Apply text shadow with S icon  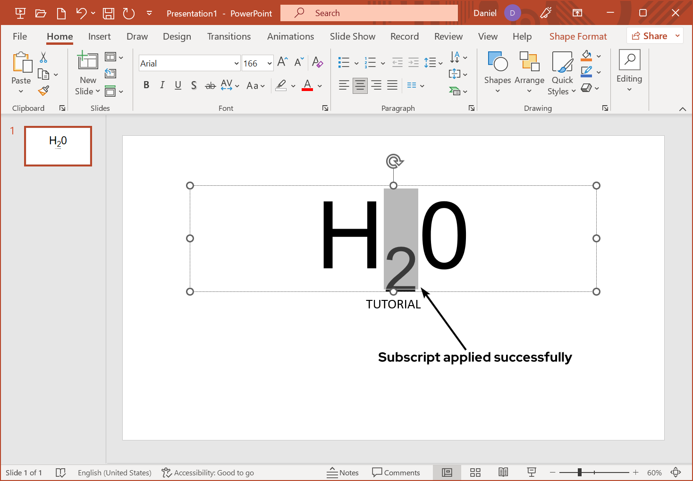point(194,85)
